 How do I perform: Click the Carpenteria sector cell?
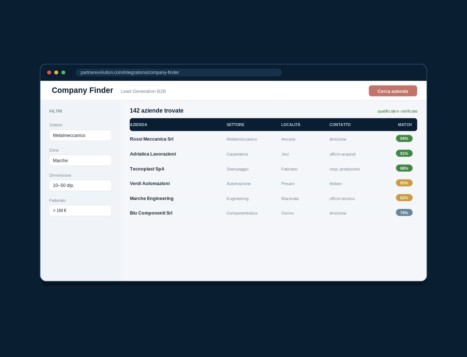tap(237, 154)
